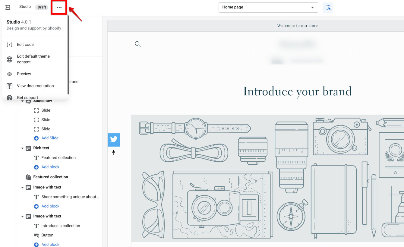The height and width of the screenshot is (247, 404).
Task: Add block below the Button block
Action: pyautogui.click(x=50, y=245)
